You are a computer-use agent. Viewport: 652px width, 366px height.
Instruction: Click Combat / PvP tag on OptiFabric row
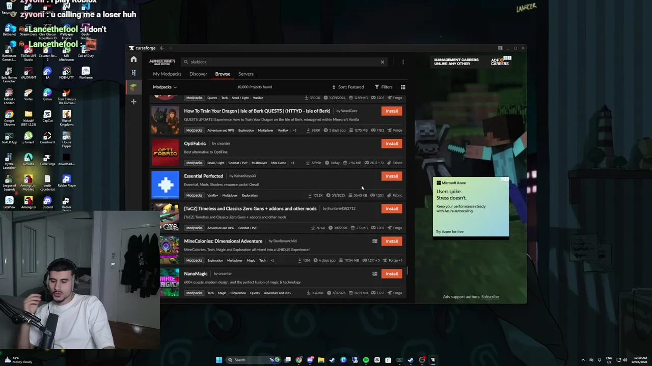click(x=238, y=163)
